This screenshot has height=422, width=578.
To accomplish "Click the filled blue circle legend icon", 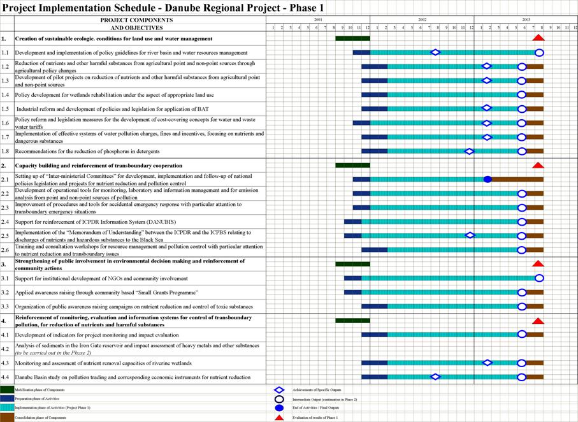I will (278, 408).
